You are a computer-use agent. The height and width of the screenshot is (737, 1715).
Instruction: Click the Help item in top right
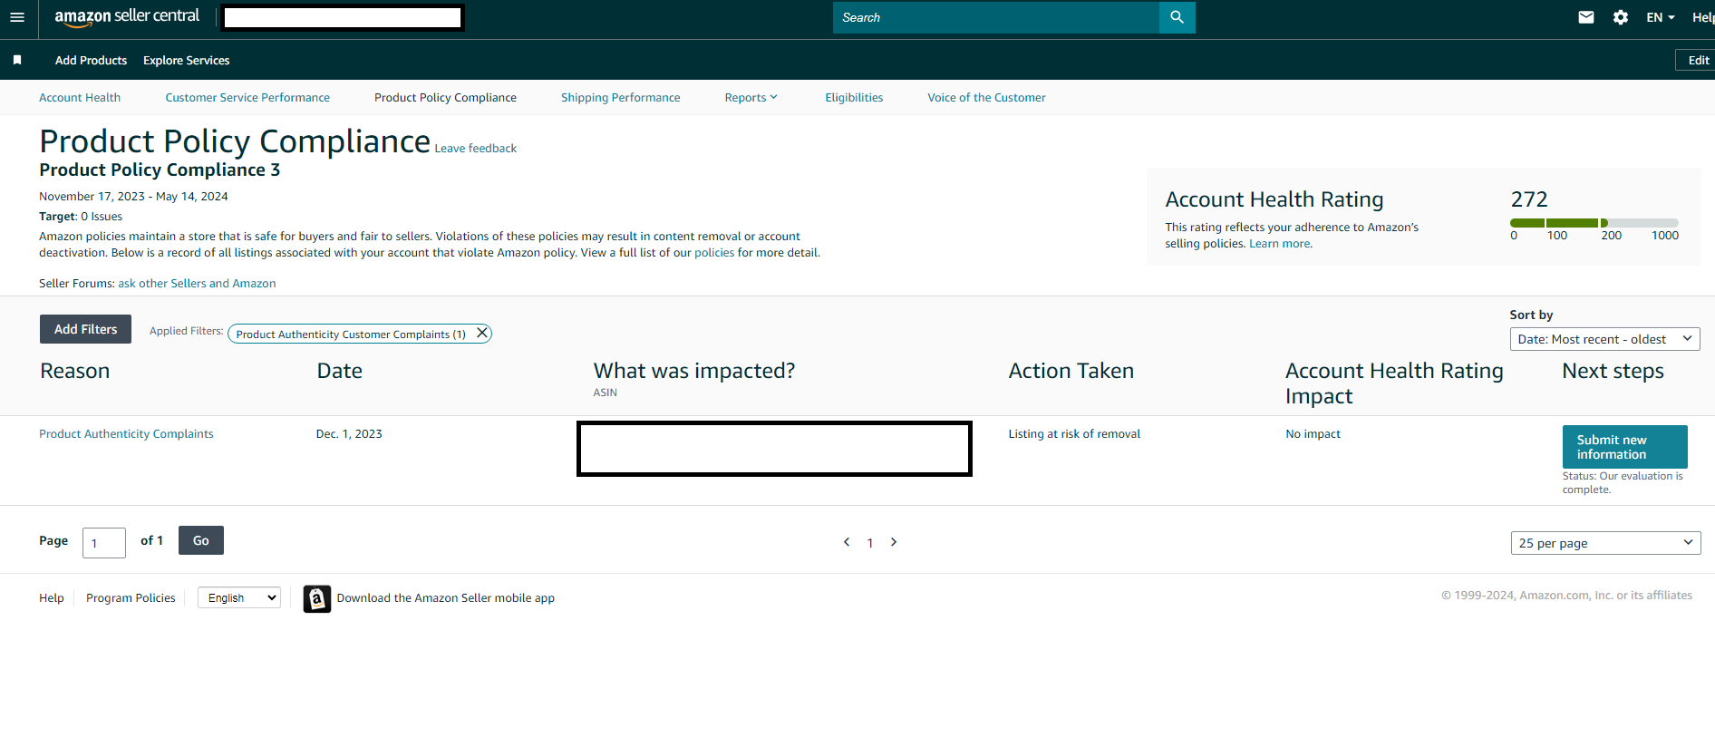(x=1703, y=17)
